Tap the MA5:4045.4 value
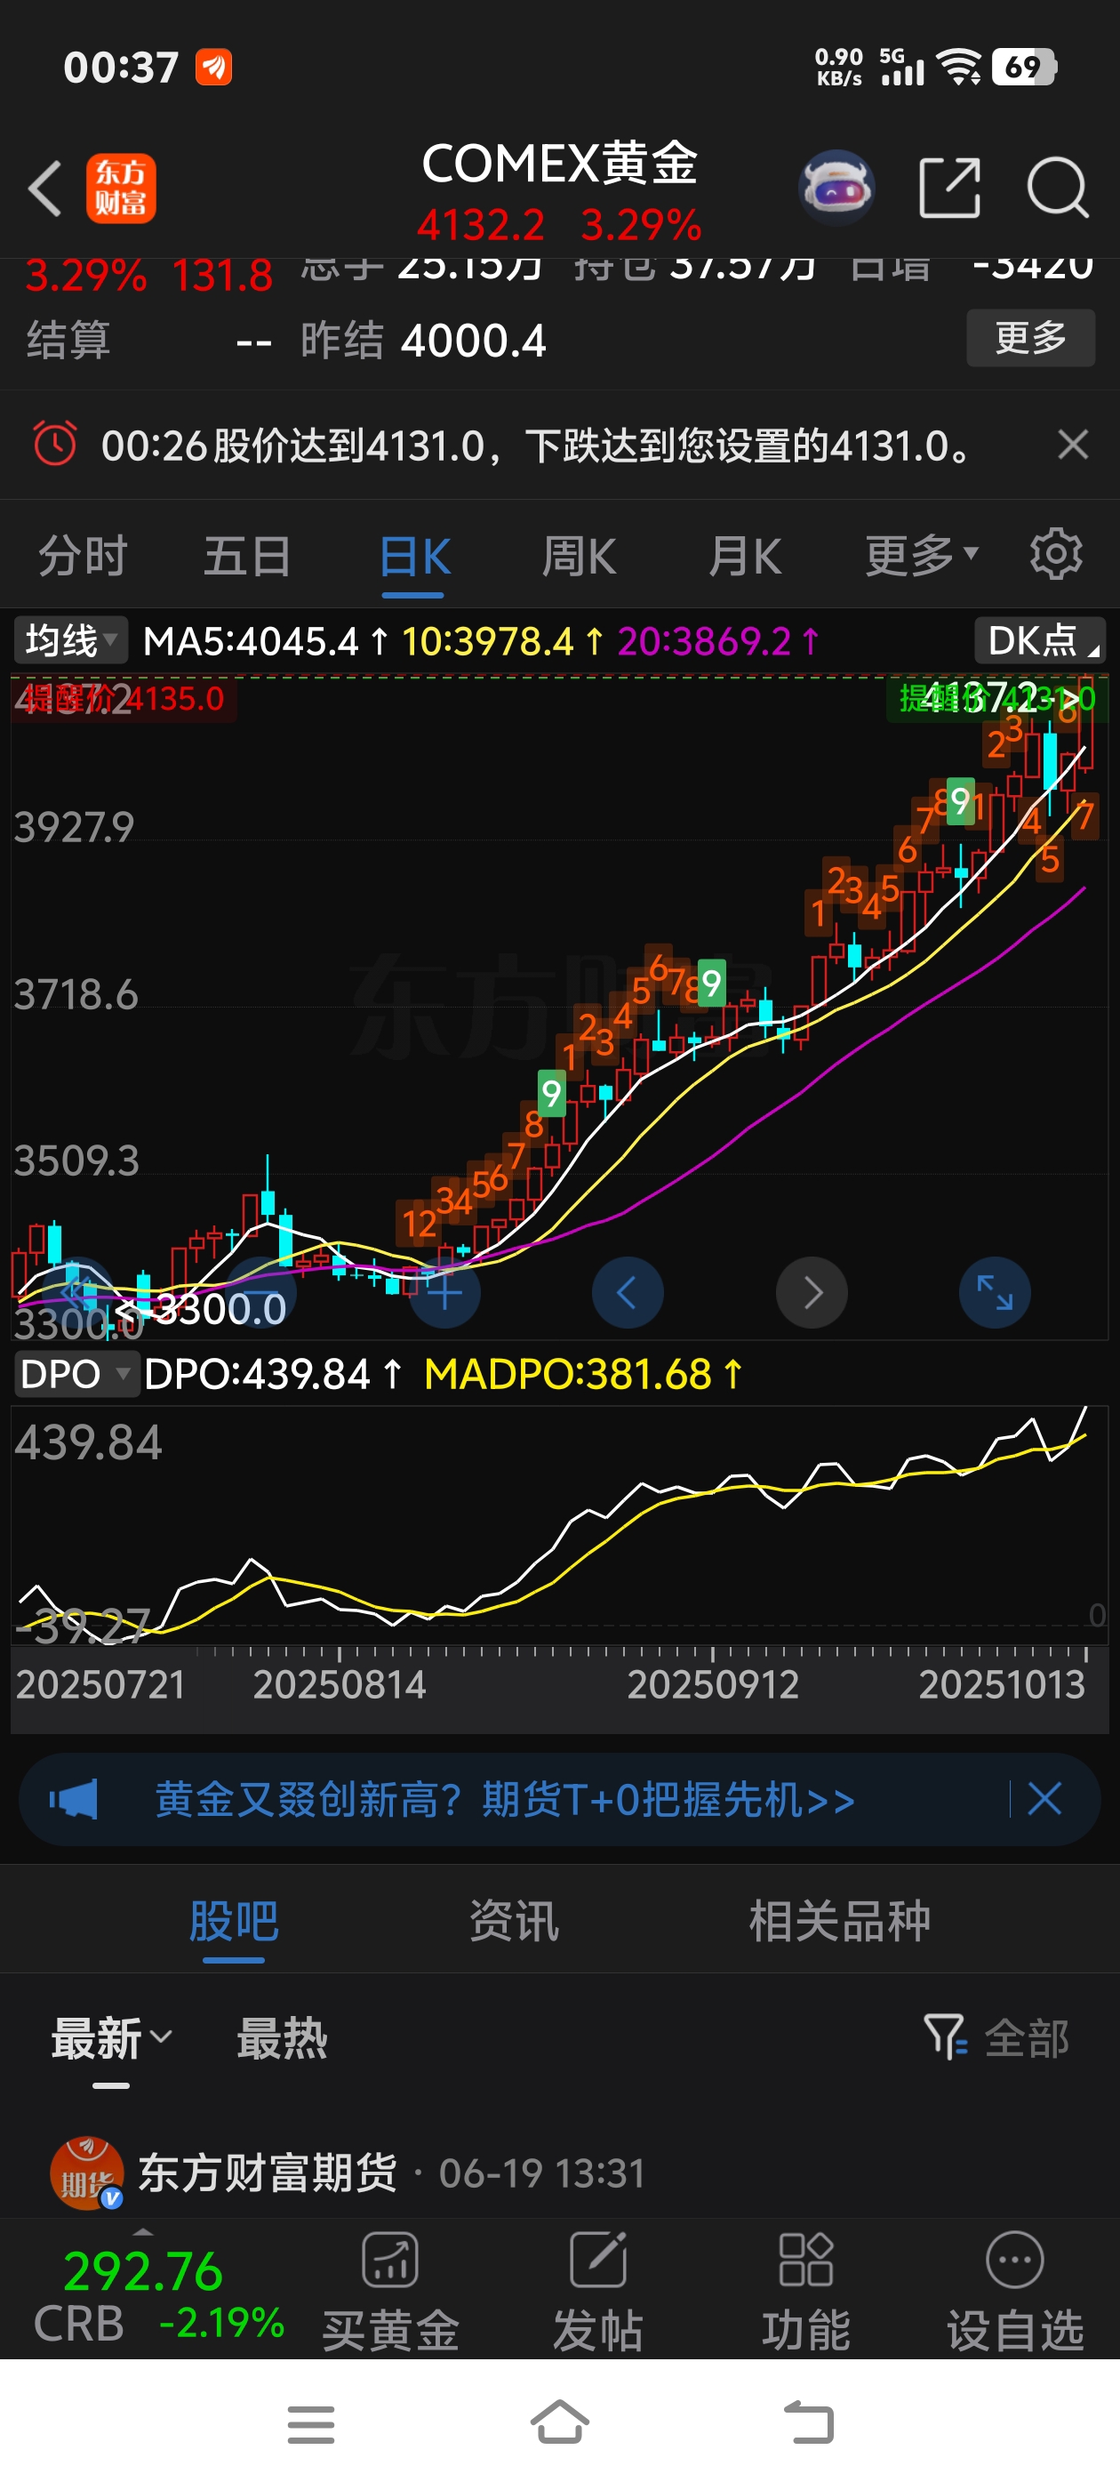The width and height of the screenshot is (1120, 2490). (x=266, y=641)
